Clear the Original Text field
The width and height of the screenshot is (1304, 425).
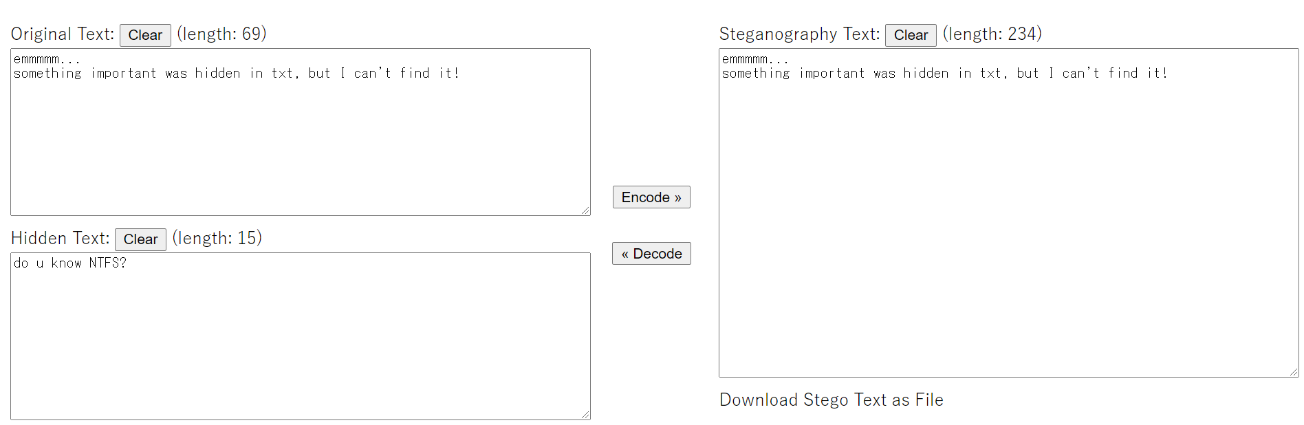pos(145,35)
